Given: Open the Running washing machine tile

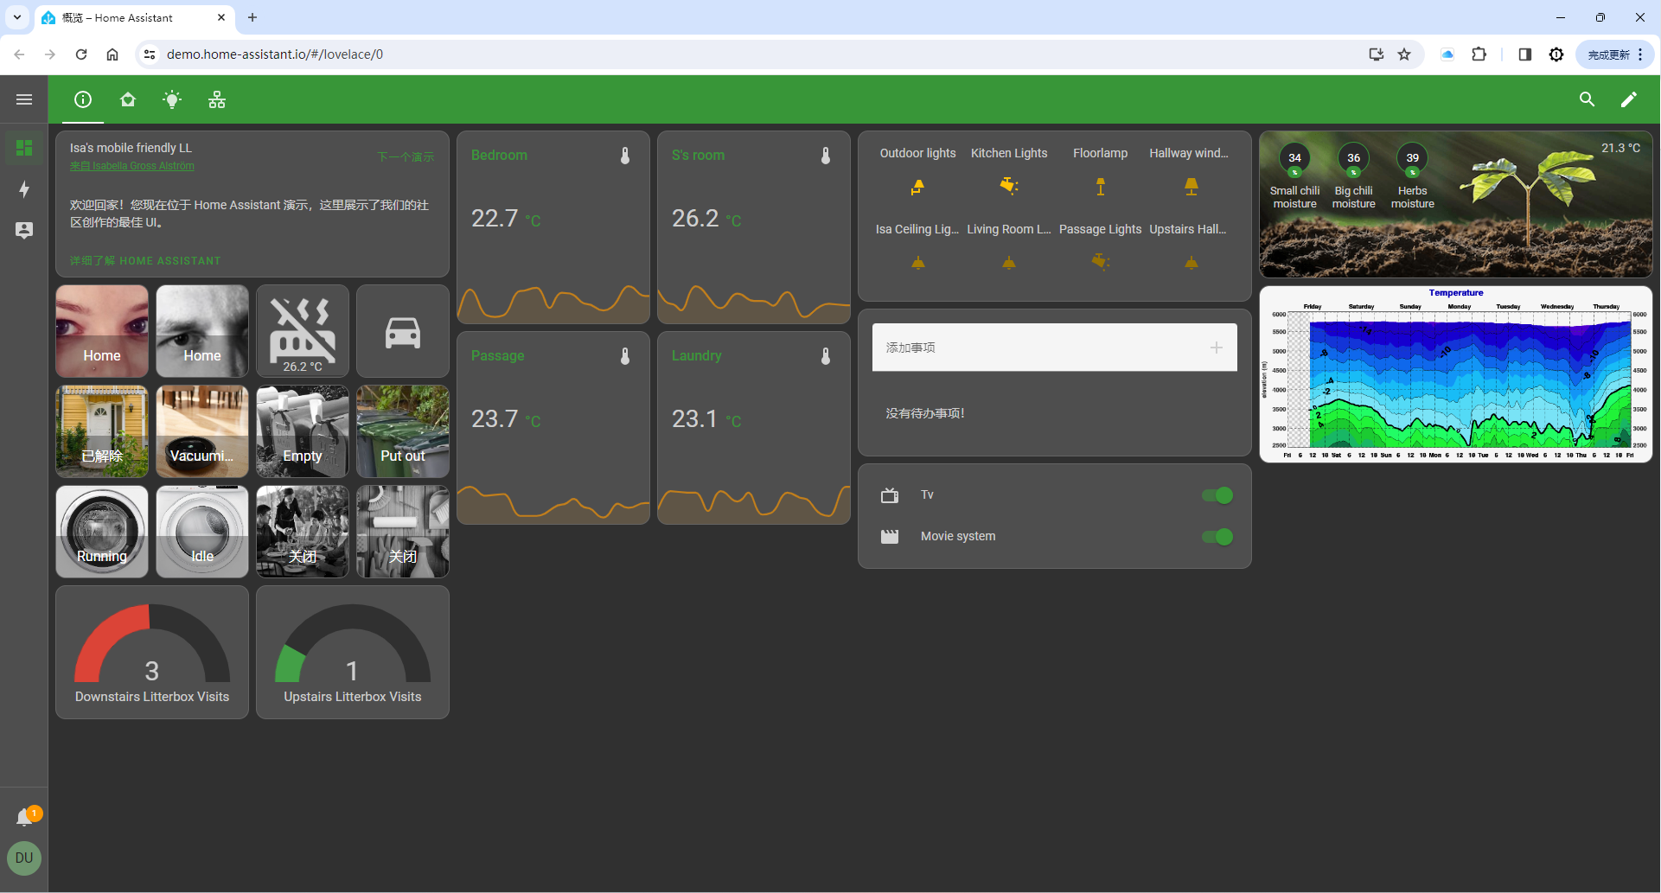Looking at the screenshot, I should pos(102,532).
